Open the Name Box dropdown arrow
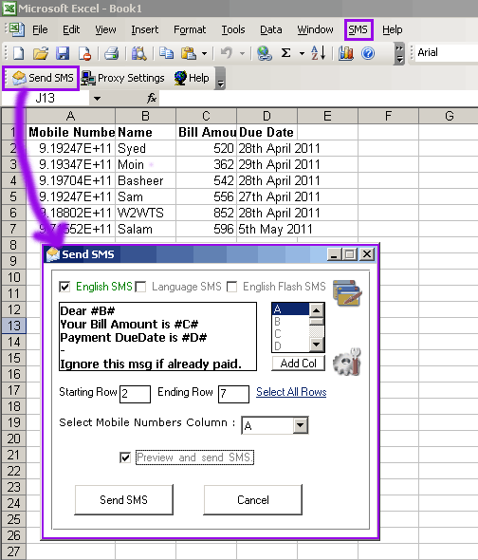The width and height of the screenshot is (478, 560). [x=97, y=98]
